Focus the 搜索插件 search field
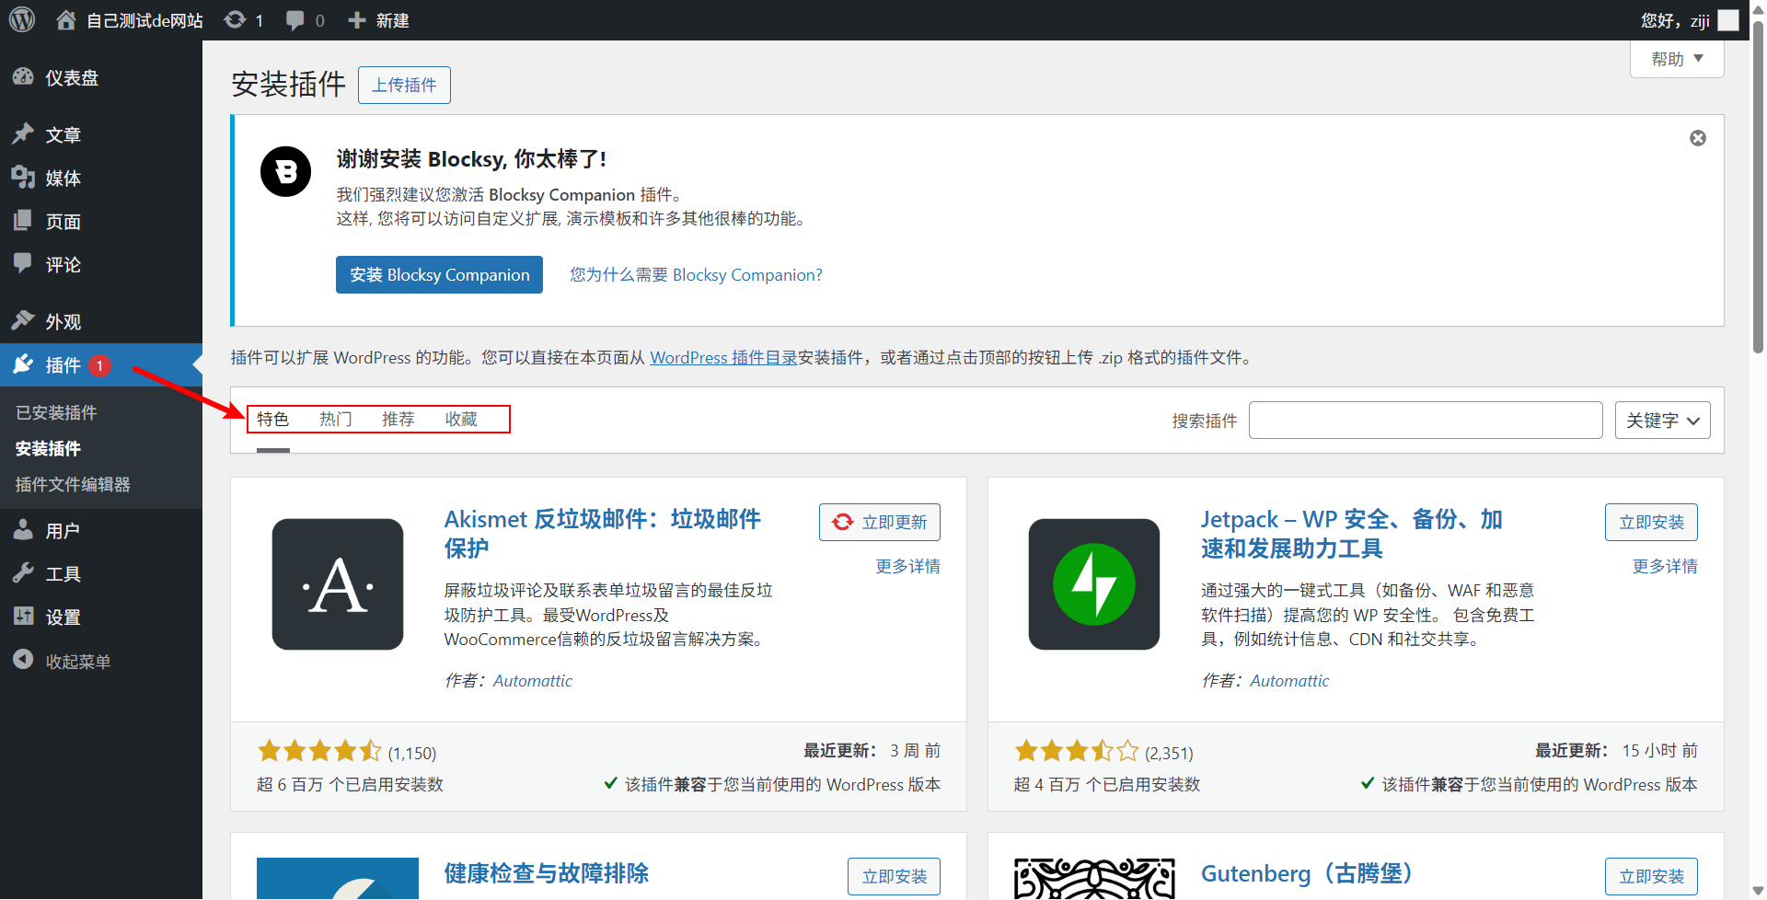The height and width of the screenshot is (900, 1767). (1426, 421)
